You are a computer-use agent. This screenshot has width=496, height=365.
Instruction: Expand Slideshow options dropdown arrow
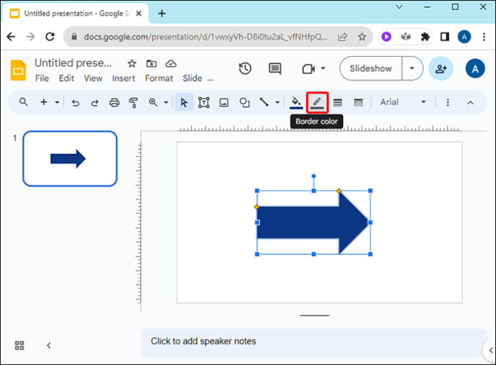pos(412,68)
